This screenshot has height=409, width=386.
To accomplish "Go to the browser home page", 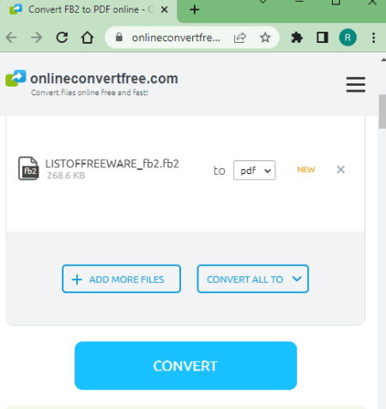I will pos(87,38).
